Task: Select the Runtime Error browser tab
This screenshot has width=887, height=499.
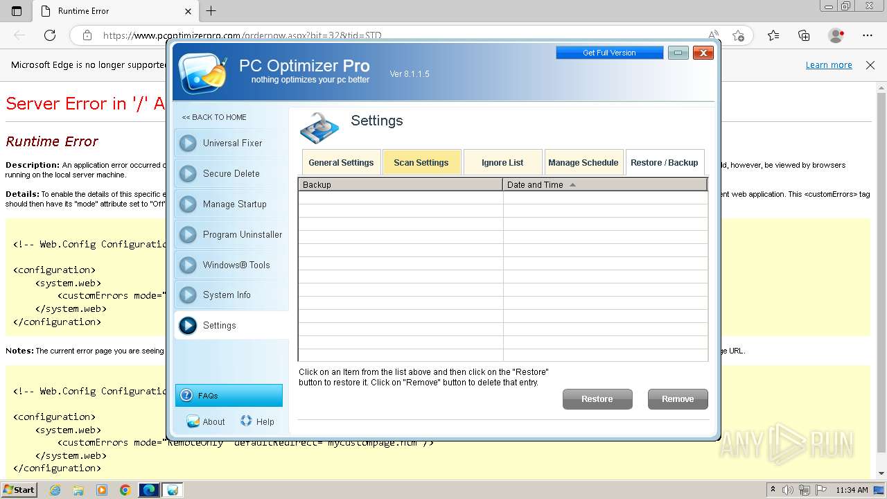Action: click(x=116, y=11)
